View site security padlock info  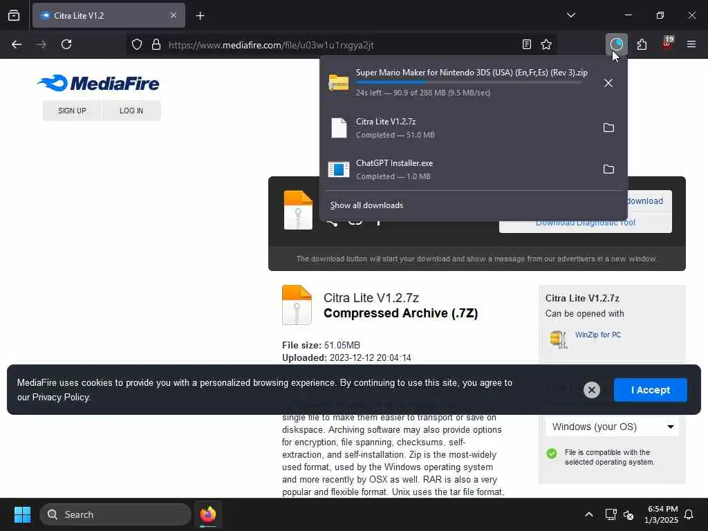[156, 44]
